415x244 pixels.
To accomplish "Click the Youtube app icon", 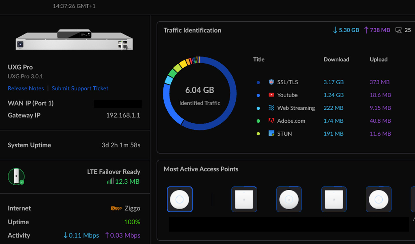I will pyautogui.click(x=271, y=95).
